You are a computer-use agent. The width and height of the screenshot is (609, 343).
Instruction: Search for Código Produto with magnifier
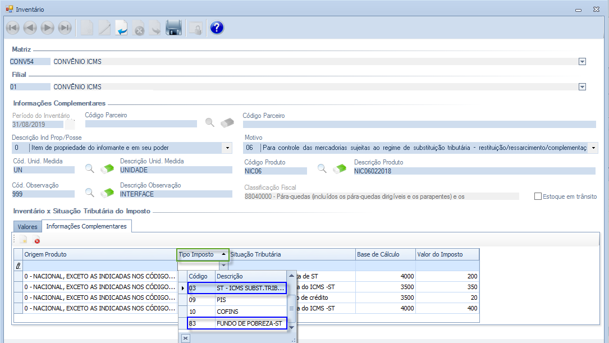click(x=322, y=169)
